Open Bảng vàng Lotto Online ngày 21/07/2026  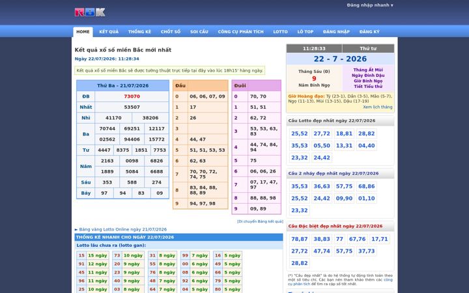(x=123, y=229)
